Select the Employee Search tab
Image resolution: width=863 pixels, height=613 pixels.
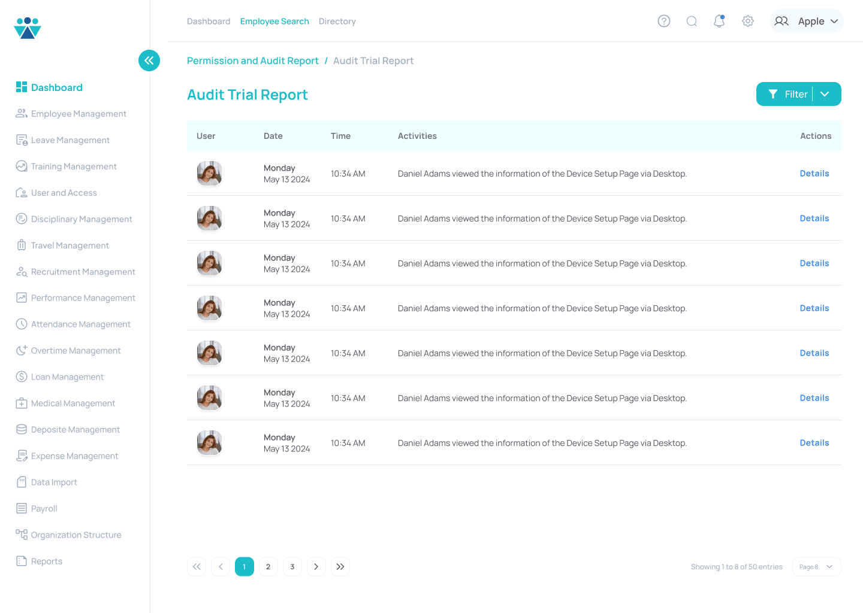pos(274,22)
